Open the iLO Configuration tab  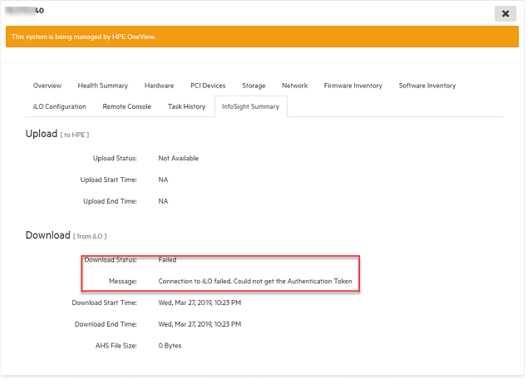point(59,106)
